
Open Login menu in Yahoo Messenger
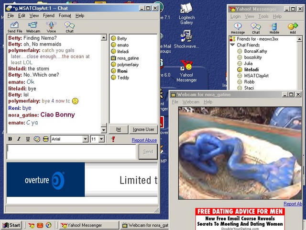click(235, 16)
